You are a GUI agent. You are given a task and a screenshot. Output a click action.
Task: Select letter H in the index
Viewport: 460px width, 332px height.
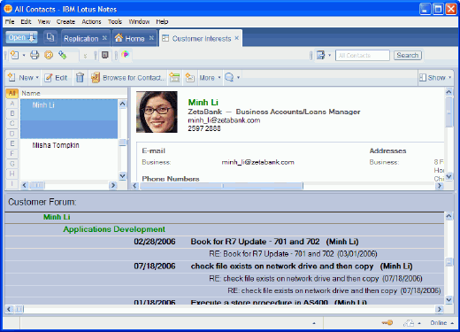point(12,174)
